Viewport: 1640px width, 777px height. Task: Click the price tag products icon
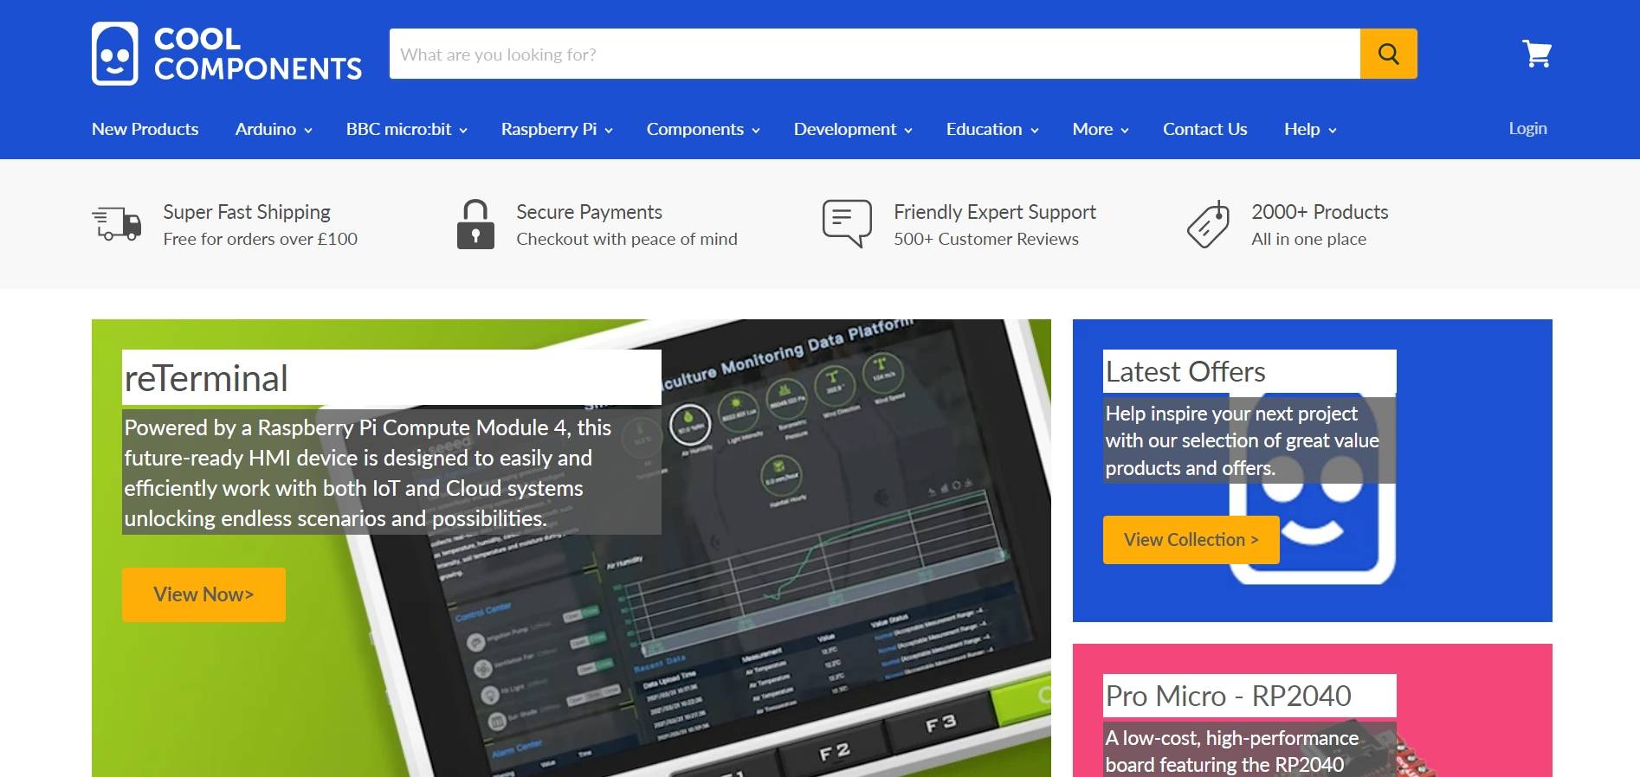tap(1208, 224)
